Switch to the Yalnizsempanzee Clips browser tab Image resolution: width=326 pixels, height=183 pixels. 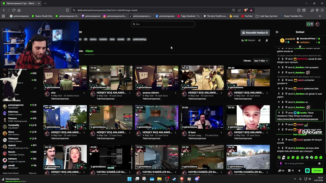click(x=21, y=3)
